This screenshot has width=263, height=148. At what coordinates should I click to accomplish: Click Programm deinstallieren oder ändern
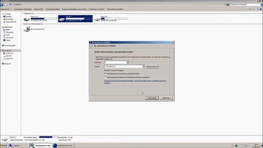tap(74, 9)
